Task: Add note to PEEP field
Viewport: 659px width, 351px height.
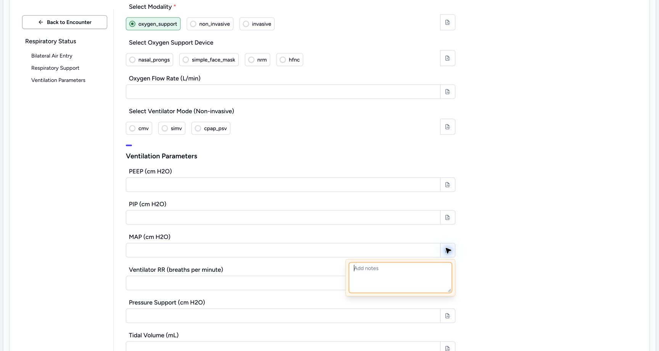Action: point(447,185)
